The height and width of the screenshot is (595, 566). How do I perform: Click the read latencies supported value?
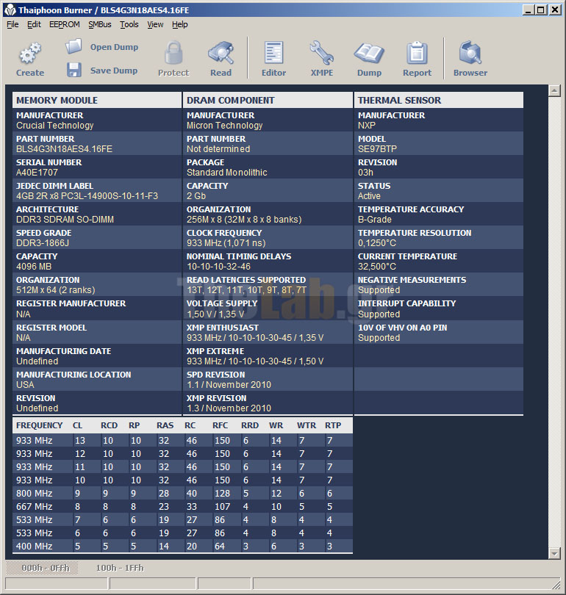click(246, 290)
